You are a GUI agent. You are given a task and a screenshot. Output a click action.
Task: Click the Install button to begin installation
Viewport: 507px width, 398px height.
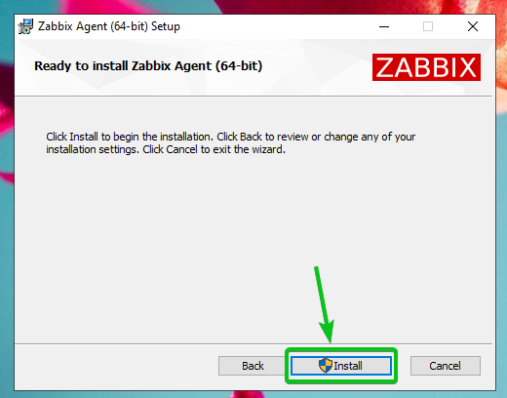click(x=341, y=366)
